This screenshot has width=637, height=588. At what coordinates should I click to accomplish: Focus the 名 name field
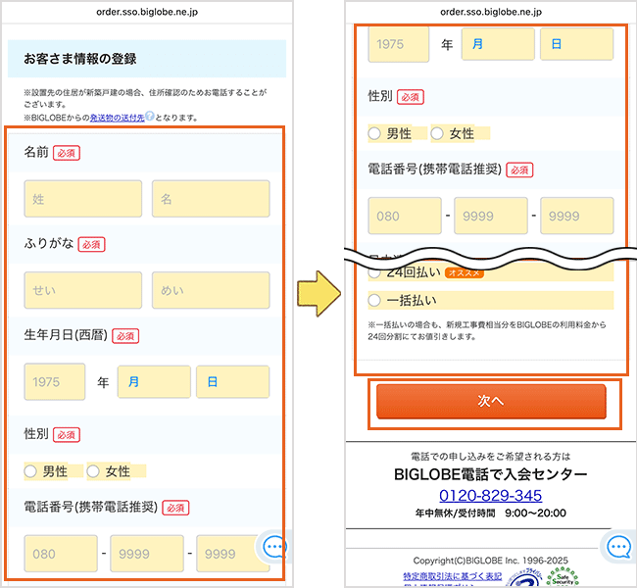pos(211,199)
